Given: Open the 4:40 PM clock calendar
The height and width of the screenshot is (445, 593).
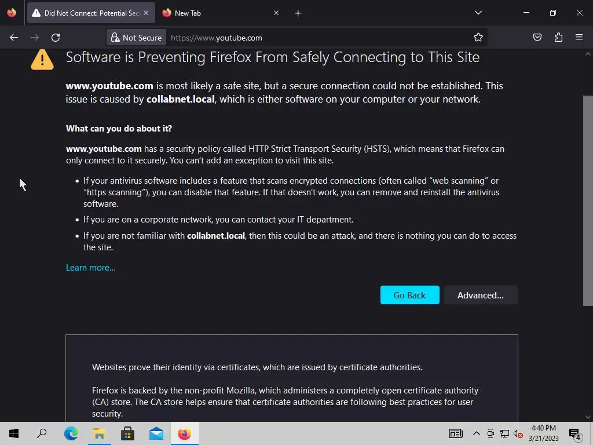Looking at the screenshot, I should pos(543,433).
